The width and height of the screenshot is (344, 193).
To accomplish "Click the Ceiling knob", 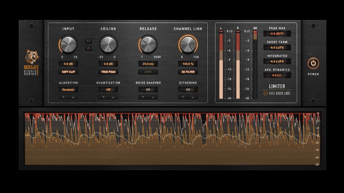I will point(108,44).
